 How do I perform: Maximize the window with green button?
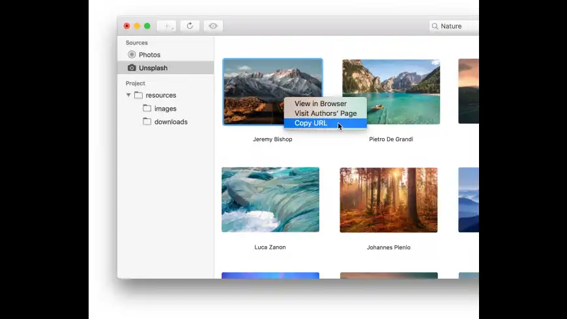147,26
